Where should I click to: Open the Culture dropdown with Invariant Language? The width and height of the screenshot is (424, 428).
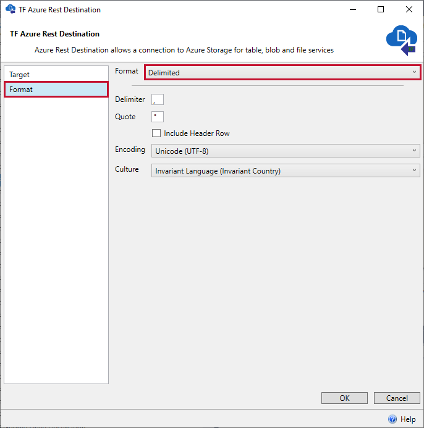coord(286,170)
